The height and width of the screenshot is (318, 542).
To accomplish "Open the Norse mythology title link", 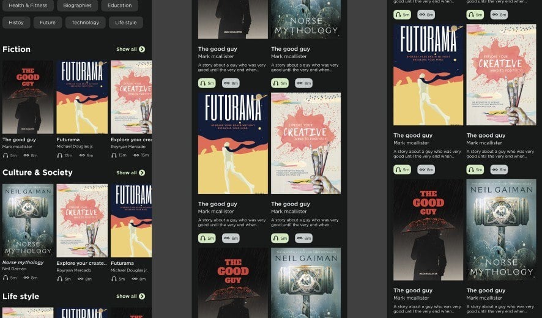I will click(x=23, y=262).
